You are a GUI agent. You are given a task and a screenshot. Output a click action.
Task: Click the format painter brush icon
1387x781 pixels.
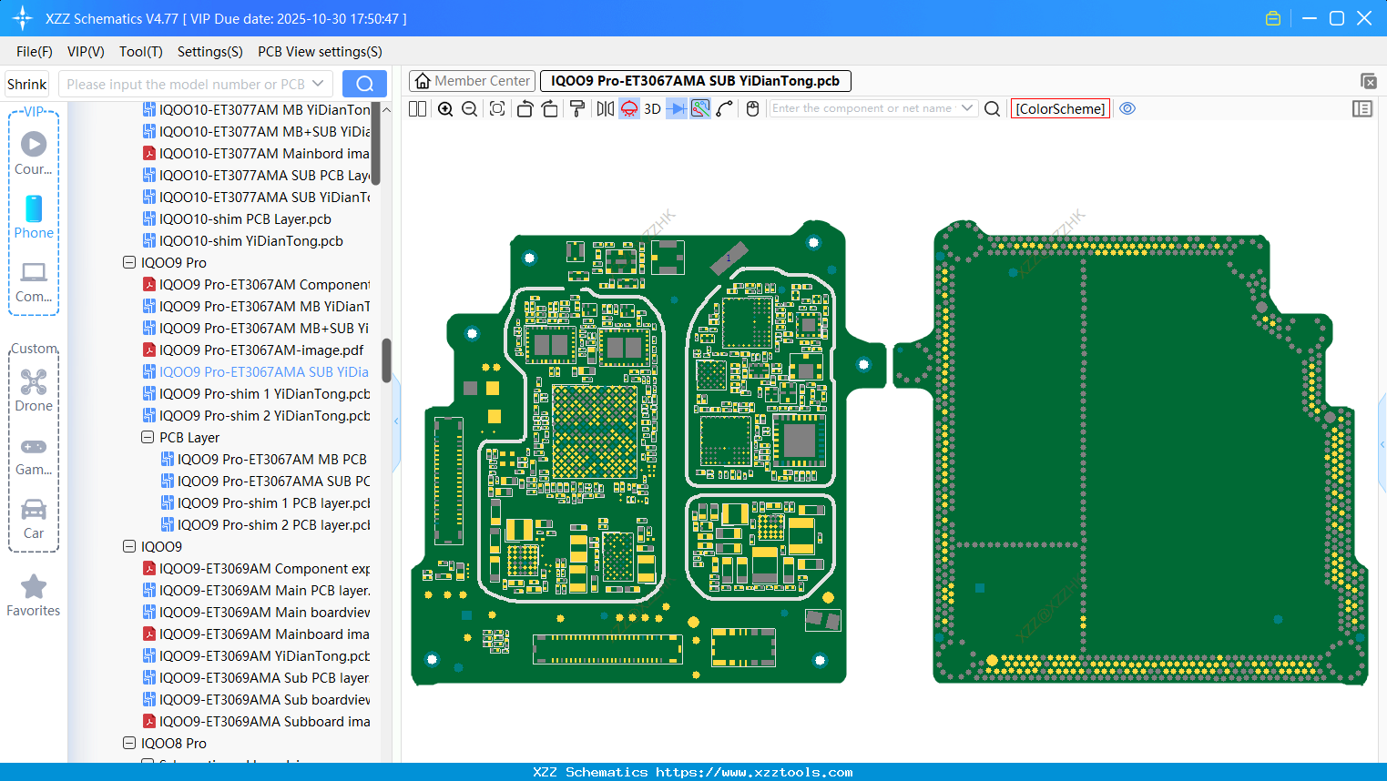576,109
